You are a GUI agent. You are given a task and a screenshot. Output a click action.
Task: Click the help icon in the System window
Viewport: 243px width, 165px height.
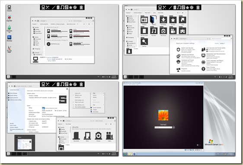click(x=67, y=89)
